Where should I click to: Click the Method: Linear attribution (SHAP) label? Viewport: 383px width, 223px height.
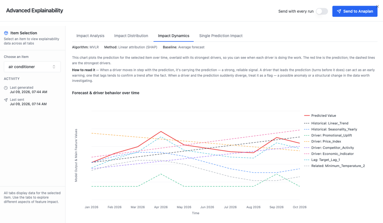pyautogui.click(x=131, y=47)
